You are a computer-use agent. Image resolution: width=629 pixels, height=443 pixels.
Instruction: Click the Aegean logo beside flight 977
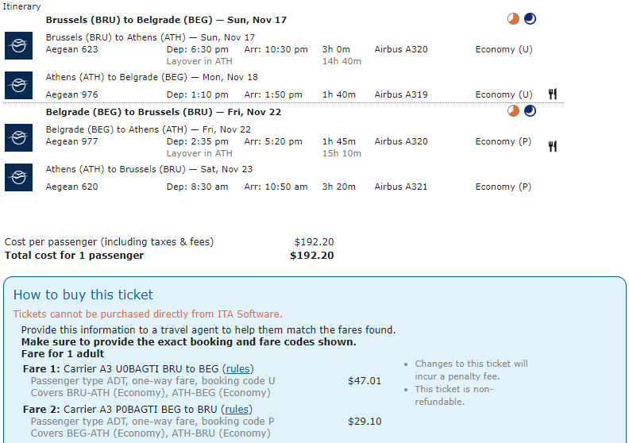coord(18,138)
